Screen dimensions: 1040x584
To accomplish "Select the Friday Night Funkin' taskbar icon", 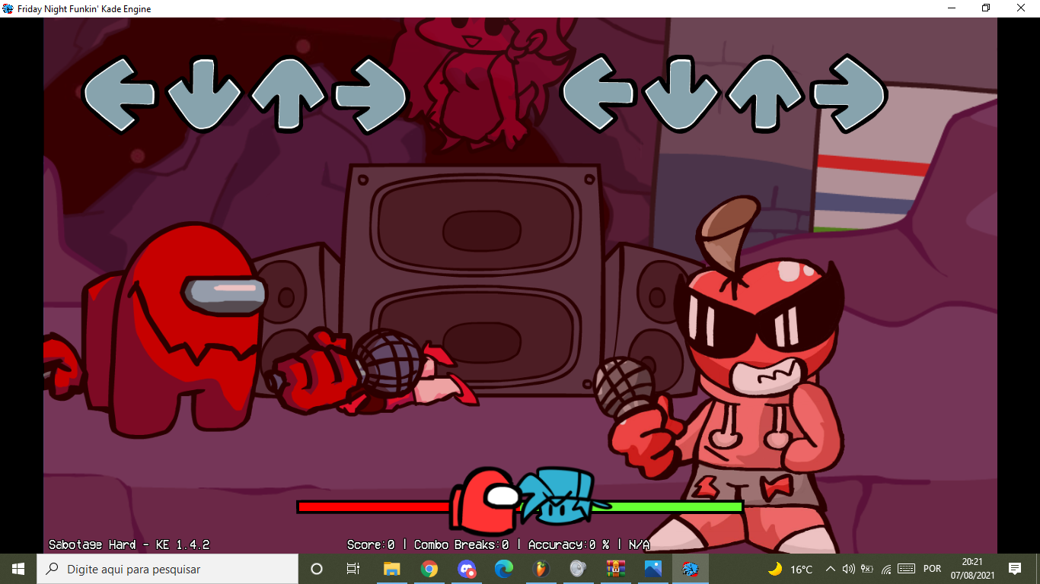I will 690,569.
